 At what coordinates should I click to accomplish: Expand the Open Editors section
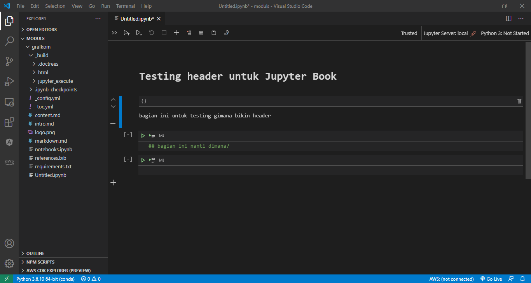click(x=63, y=30)
